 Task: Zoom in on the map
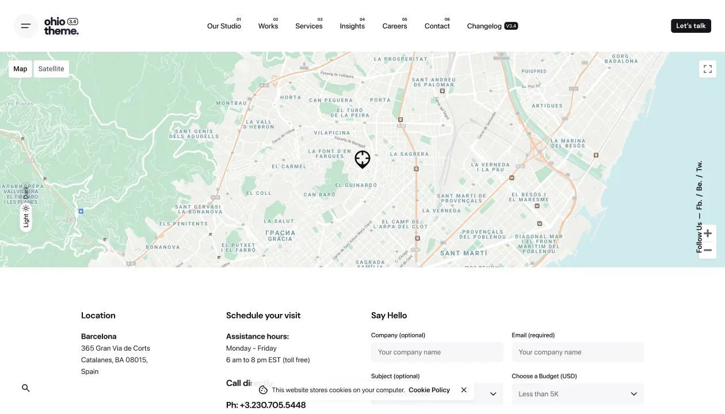point(708,233)
